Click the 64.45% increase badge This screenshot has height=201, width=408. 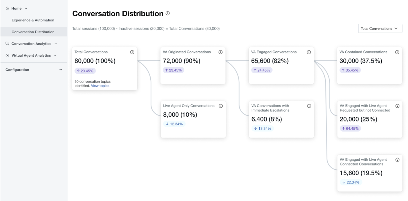(x=350, y=129)
